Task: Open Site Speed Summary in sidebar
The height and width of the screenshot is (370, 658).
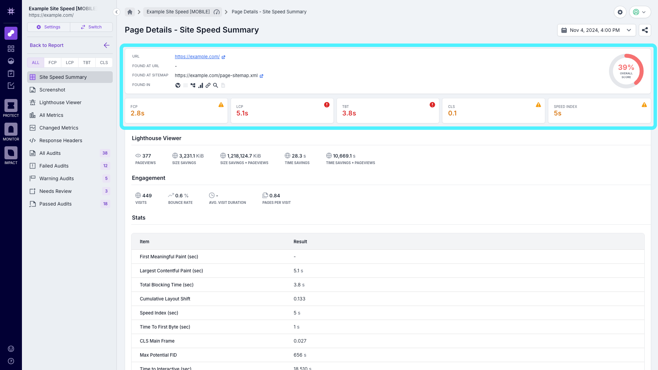Action: click(x=70, y=77)
